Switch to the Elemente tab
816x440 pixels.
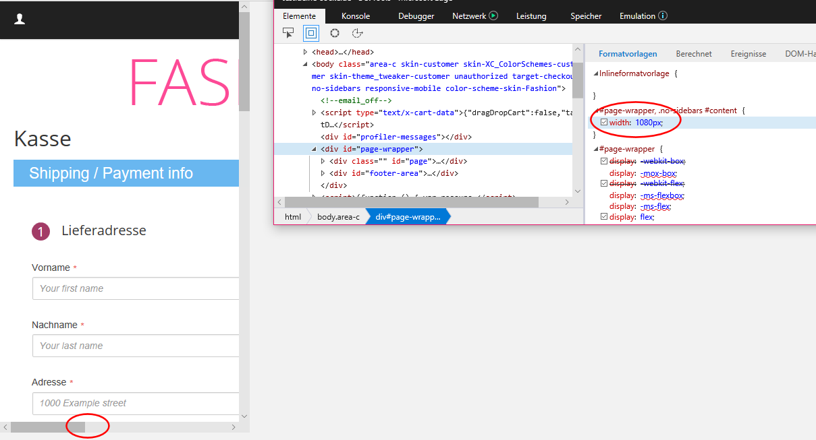299,16
